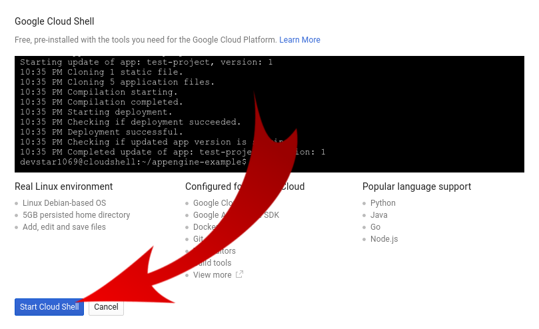Click the '5GB persisted home directory' item
Image resolution: width=539 pixels, height=329 pixels.
coord(77,215)
